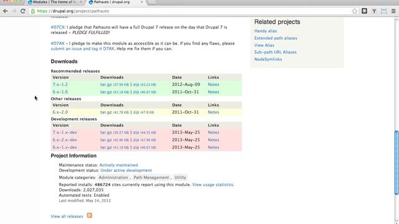Viewport: 399px width, 224px height.
Task: Open Notes for 6.x-1.x-dev
Action: [213, 147]
